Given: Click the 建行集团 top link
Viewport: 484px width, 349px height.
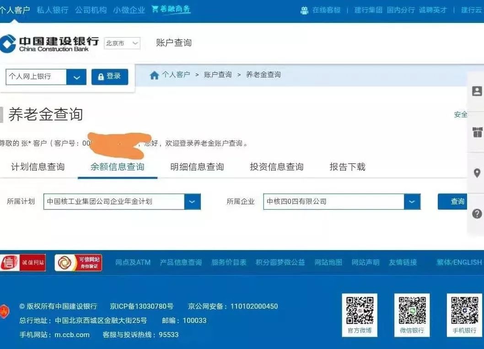Looking at the screenshot, I should [368, 10].
